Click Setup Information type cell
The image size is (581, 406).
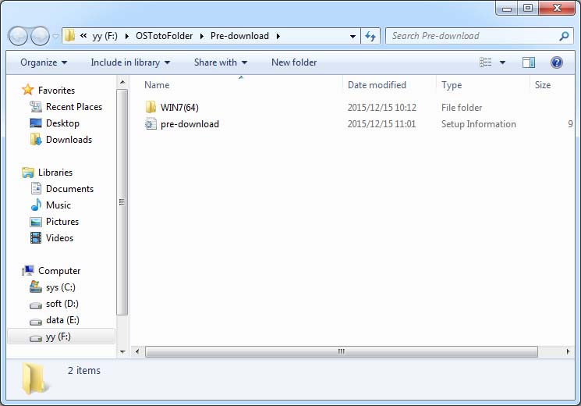pos(478,124)
